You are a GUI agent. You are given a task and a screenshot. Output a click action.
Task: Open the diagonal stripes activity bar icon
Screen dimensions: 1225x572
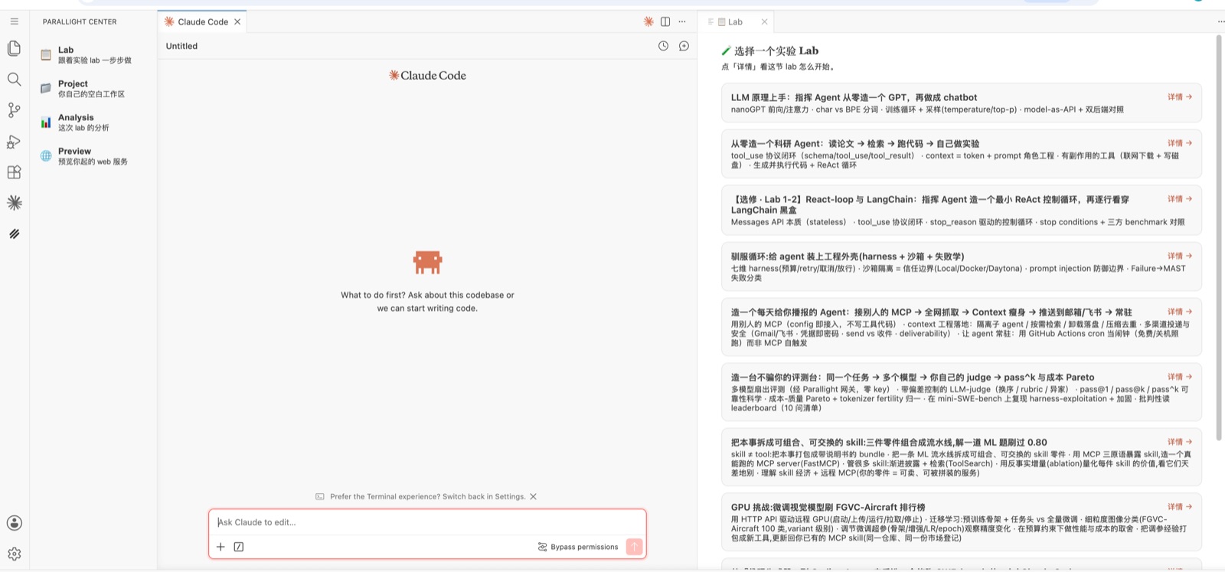14,234
